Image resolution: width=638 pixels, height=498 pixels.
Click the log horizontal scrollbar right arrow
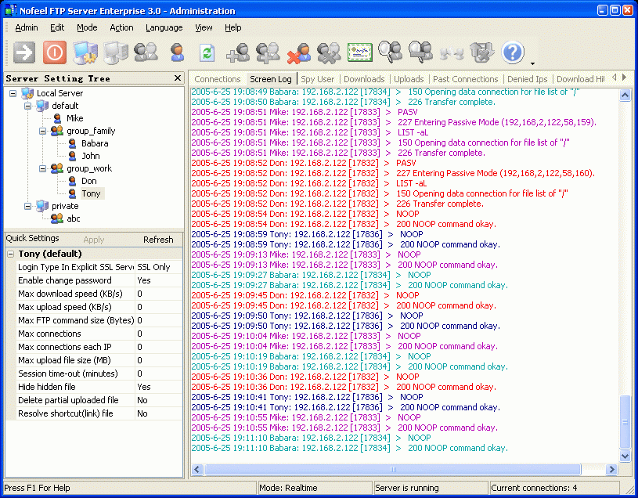tap(611, 470)
